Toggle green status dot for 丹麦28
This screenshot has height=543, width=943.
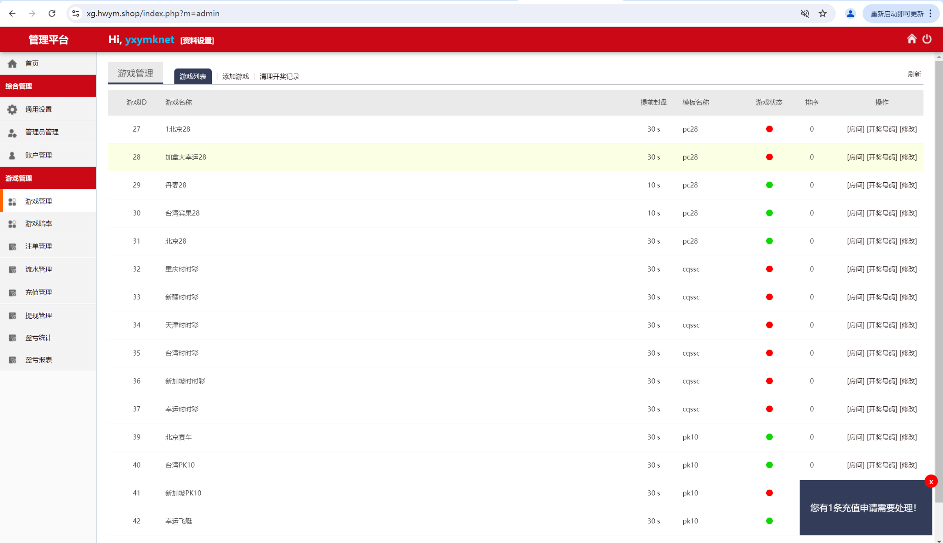769,185
